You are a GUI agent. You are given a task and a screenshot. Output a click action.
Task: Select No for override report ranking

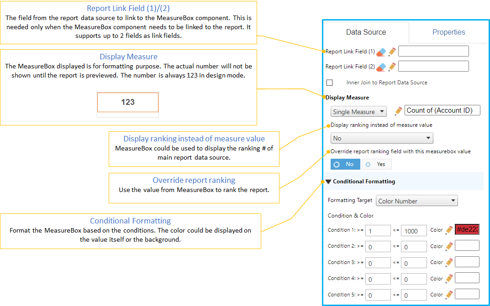click(345, 164)
